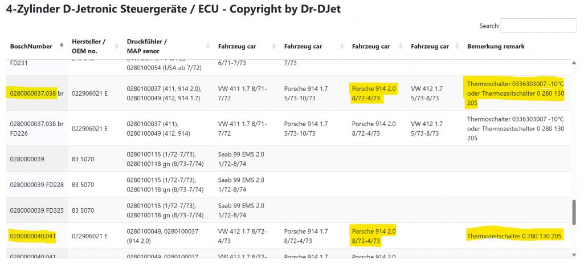Click 83 5070 in the 0280000039 FD325 row
The width and height of the screenshot is (584, 264).
(83, 210)
